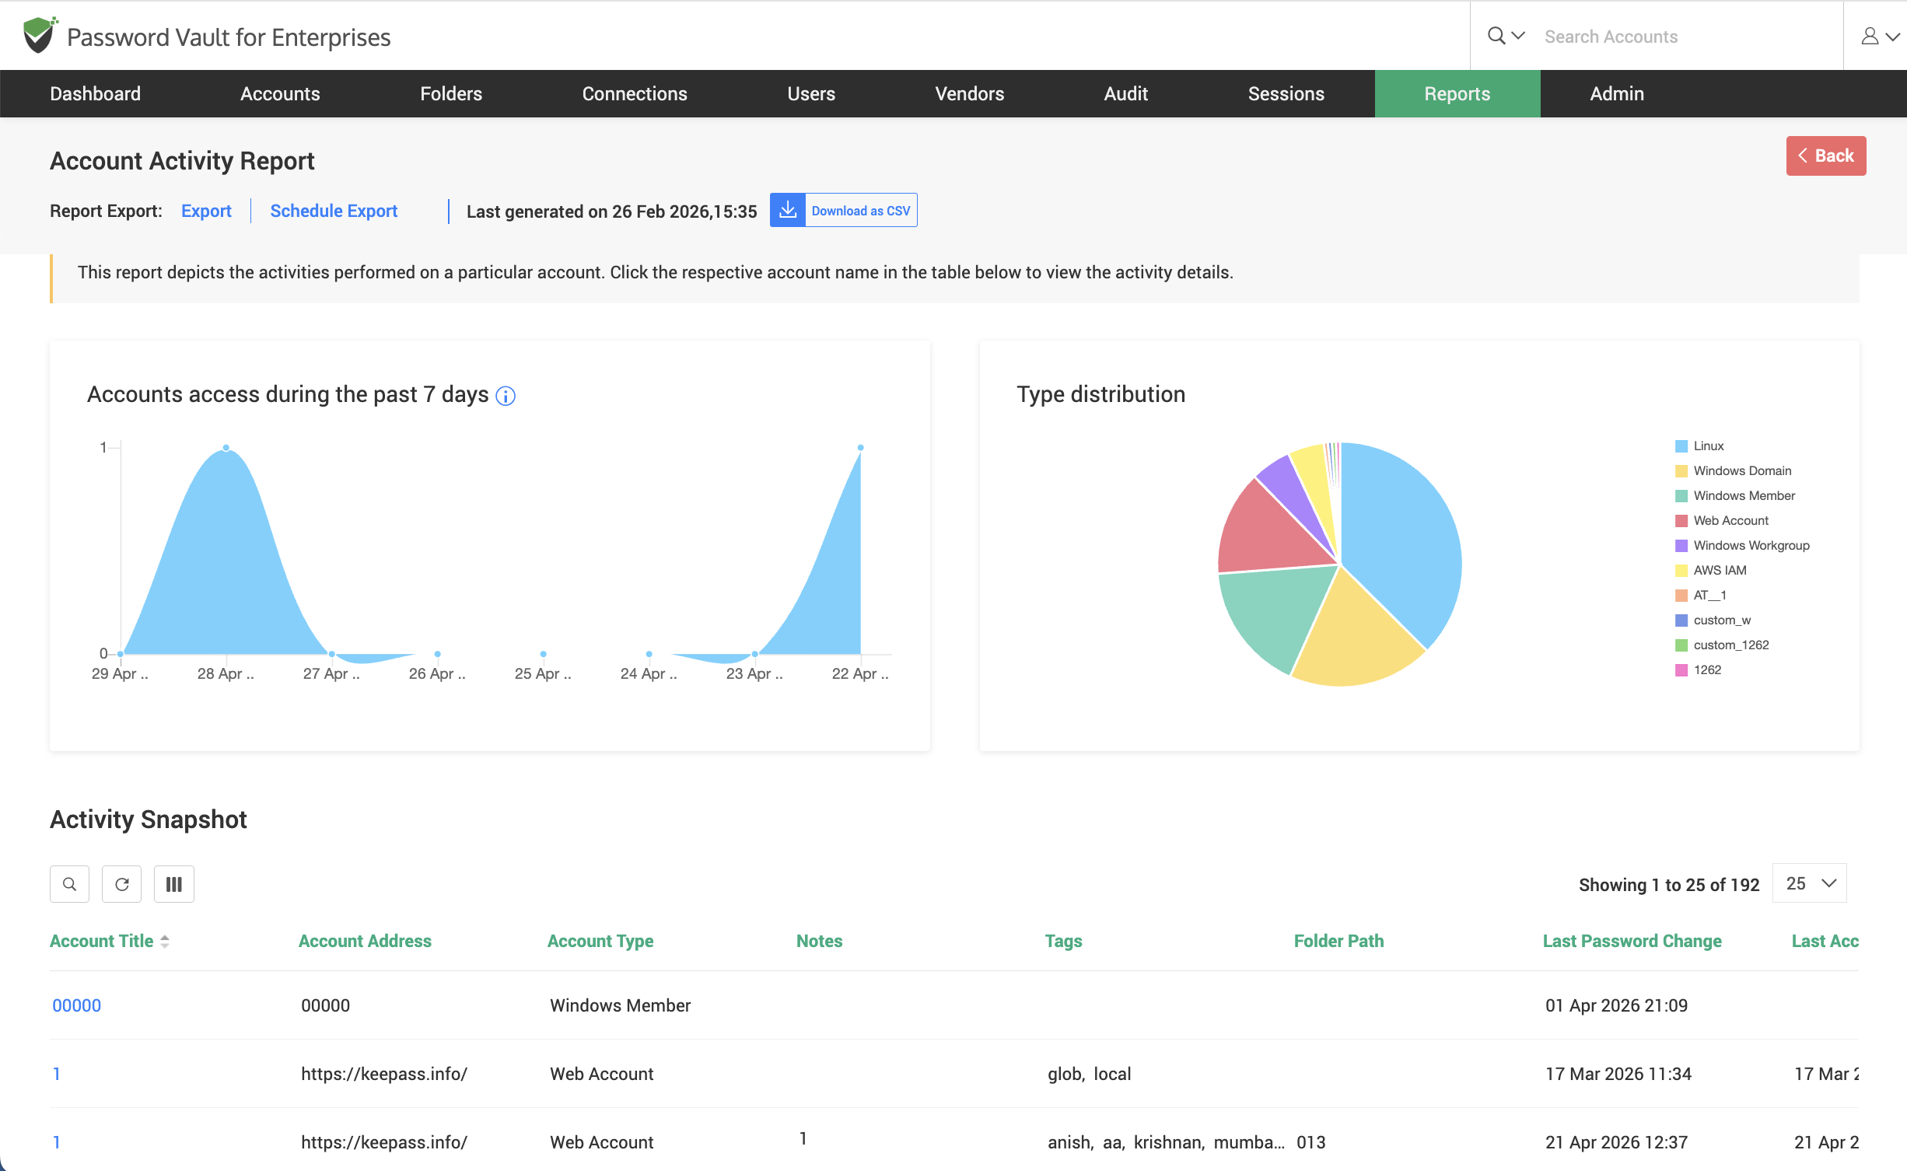The height and width of the screenshot is (1171, 1907).
Task: Click the Account Address column header
Action: coord(365,941)
